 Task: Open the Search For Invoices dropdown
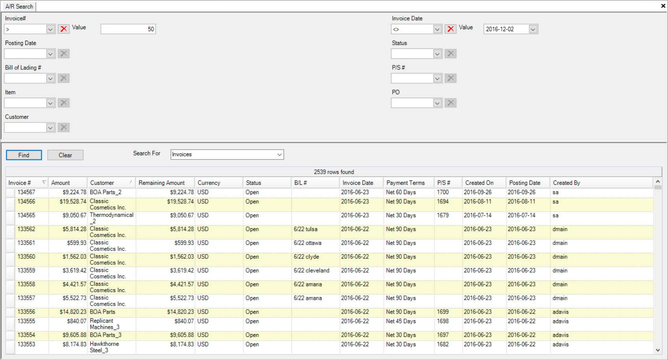279,154
